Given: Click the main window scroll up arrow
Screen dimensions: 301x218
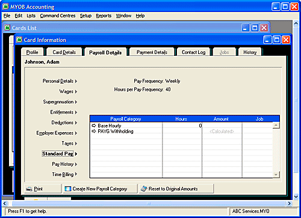Looking at the screenshot, I should click(296, 23).
